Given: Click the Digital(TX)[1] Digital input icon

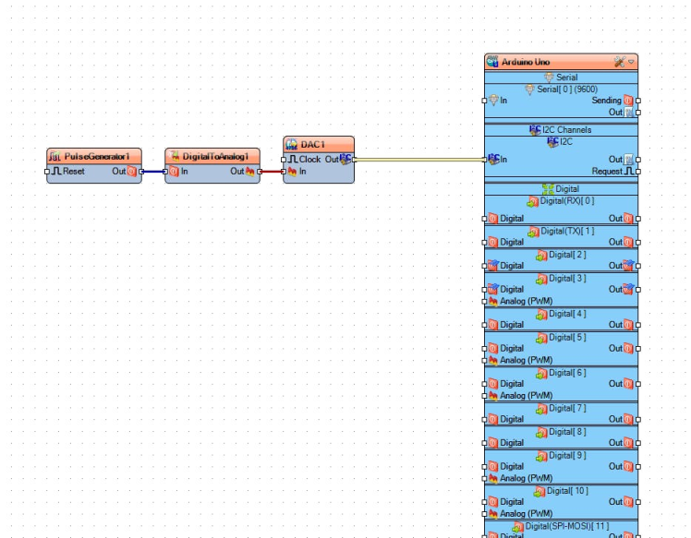Looking at the screenshot, I should pos(492,242).
